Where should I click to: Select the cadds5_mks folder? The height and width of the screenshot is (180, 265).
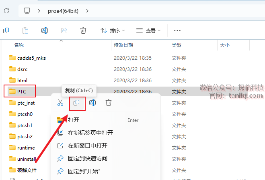click(31, 58)
